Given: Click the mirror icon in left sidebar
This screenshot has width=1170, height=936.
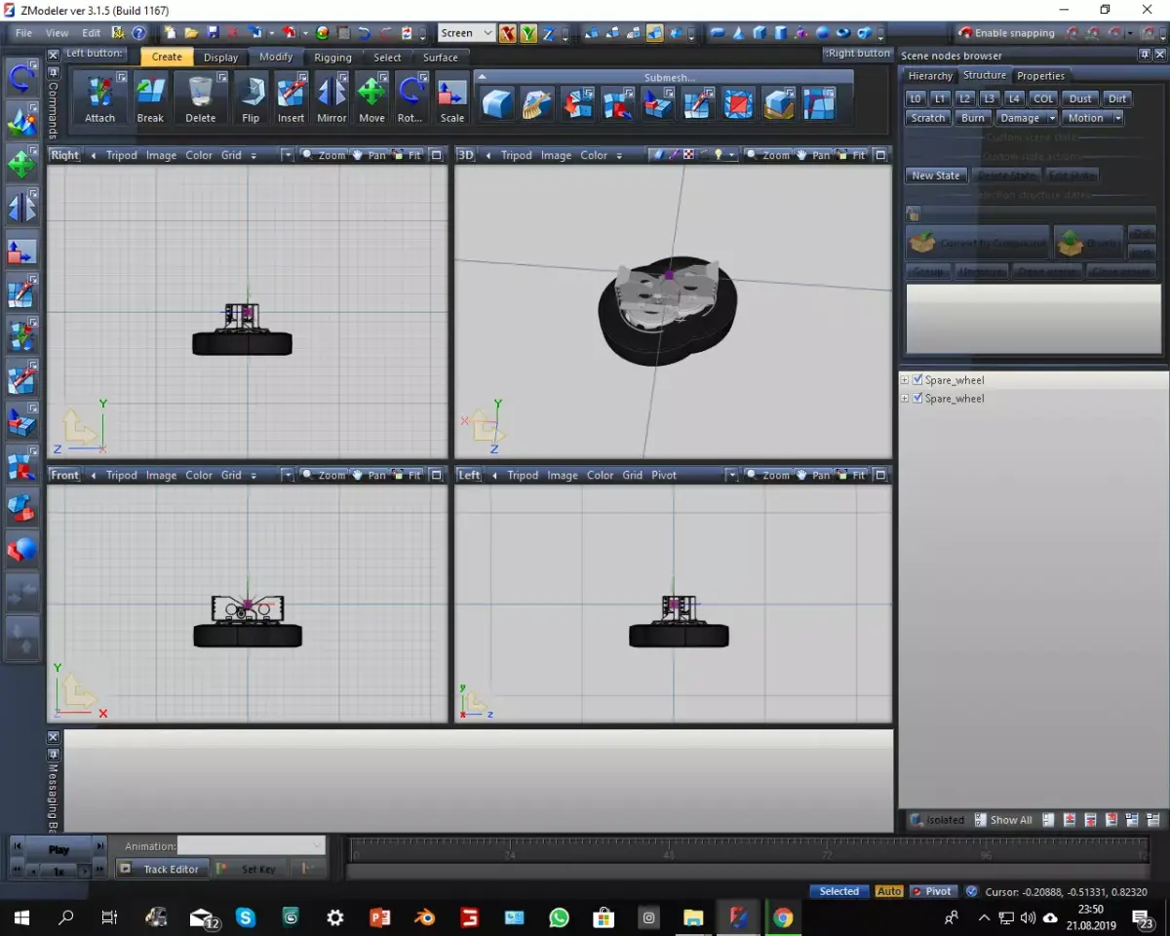Looking at the screenshot, I should tap(21, 208).
